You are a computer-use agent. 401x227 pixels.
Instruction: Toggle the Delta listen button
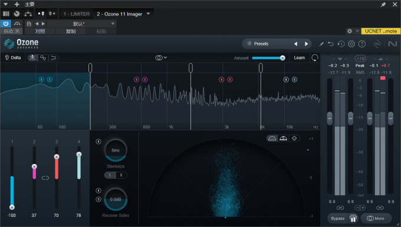13,58
